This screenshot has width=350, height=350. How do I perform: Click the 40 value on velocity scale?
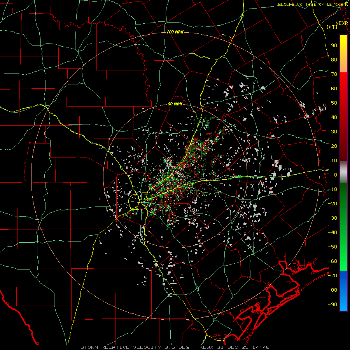point(334,117)
